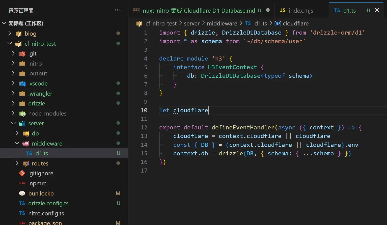Collapse the cf-nitro-test folder
Viewport: 387px width, 225px height.
click(x=10, y=43)
